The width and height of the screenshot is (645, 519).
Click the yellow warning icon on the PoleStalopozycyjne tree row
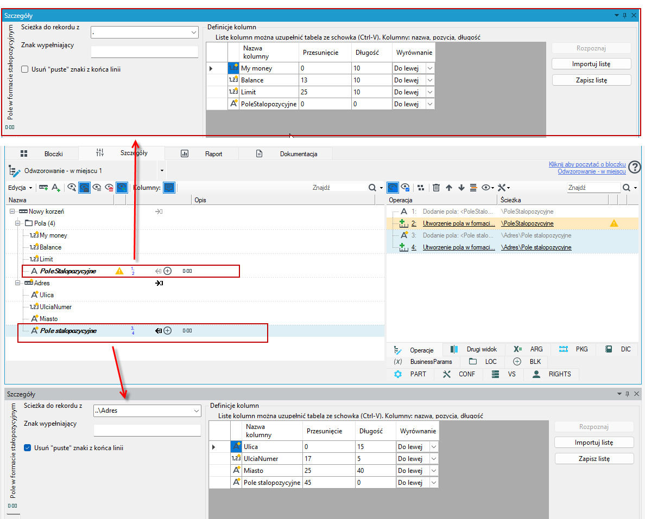click(x=119, y=271)
